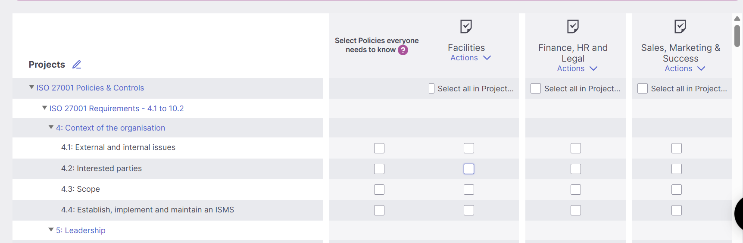Check Finance 'Select all in Project' box

[x=536, y=88]
